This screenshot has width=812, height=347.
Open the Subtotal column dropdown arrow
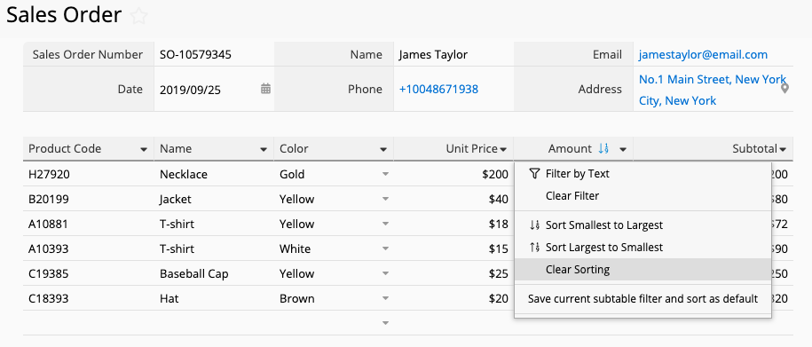pos(783,150)
